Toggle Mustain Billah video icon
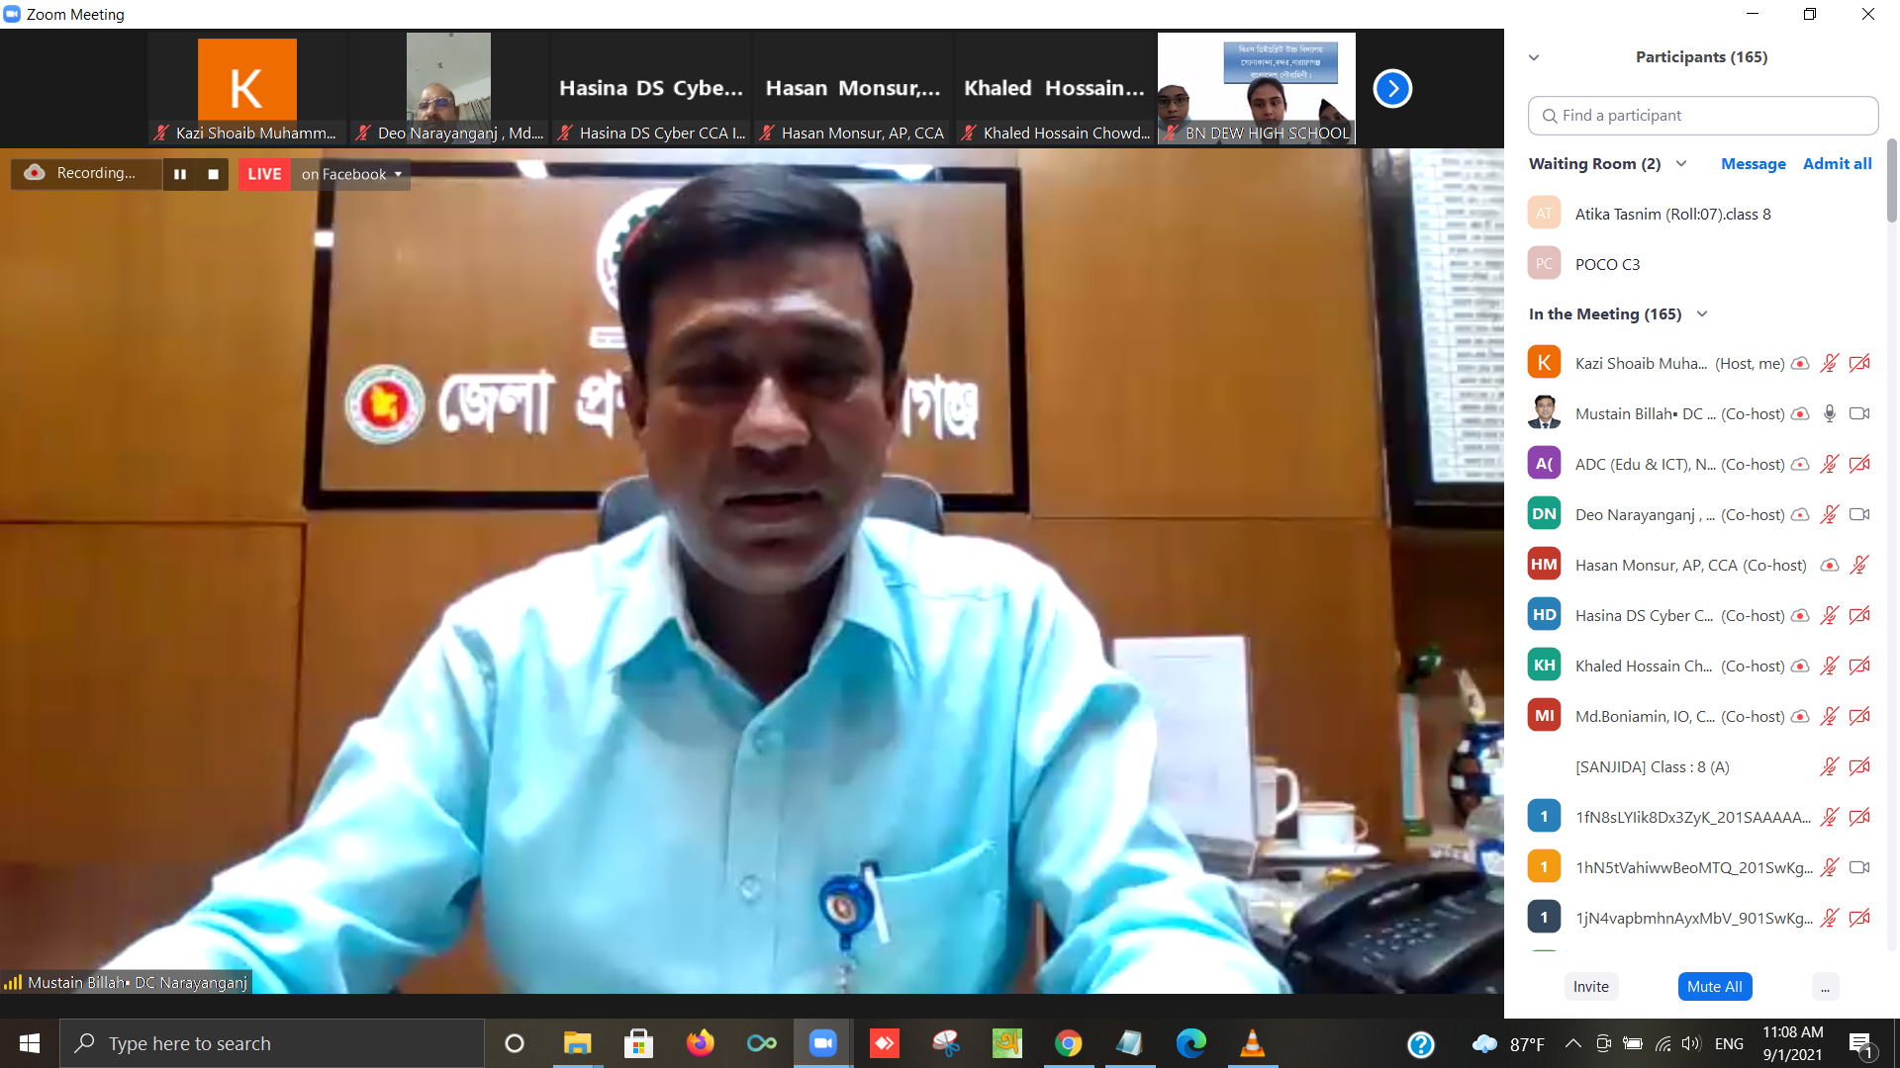This screenshot has height=1068, width=1900. click(x=1859, y=414)
